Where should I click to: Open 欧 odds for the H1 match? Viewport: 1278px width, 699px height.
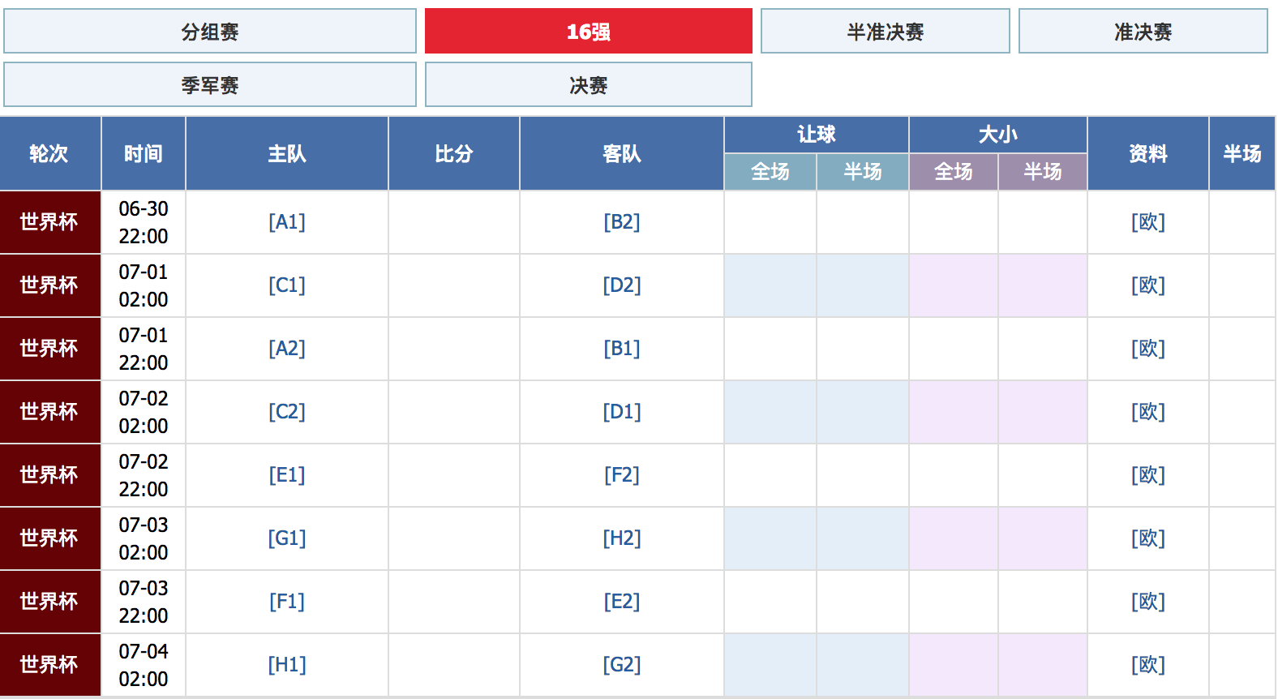[x=1147, y=665]
